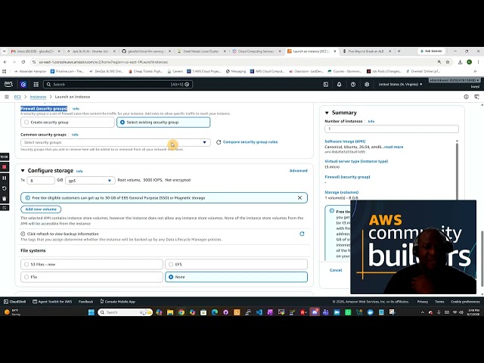
Task: Click the Summary panel vertical scrollbar
Action: [457, 173]
